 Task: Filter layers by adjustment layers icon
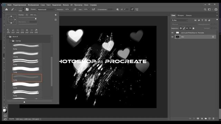coord(199,20)
